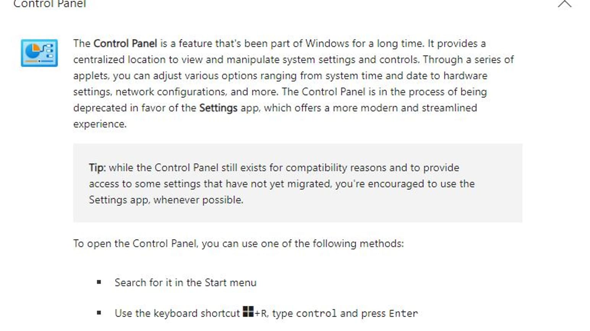
Task: Click the monospaced word control
Action: (316, 313)
